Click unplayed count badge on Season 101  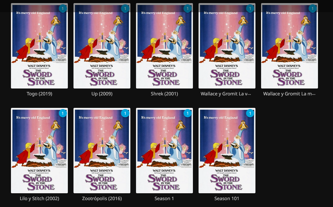[250, 113]
